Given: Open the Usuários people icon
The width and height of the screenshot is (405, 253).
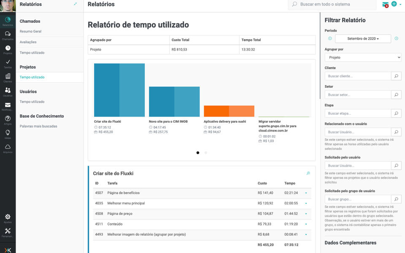Looking at the screenshot, I should tap(8, 92).
